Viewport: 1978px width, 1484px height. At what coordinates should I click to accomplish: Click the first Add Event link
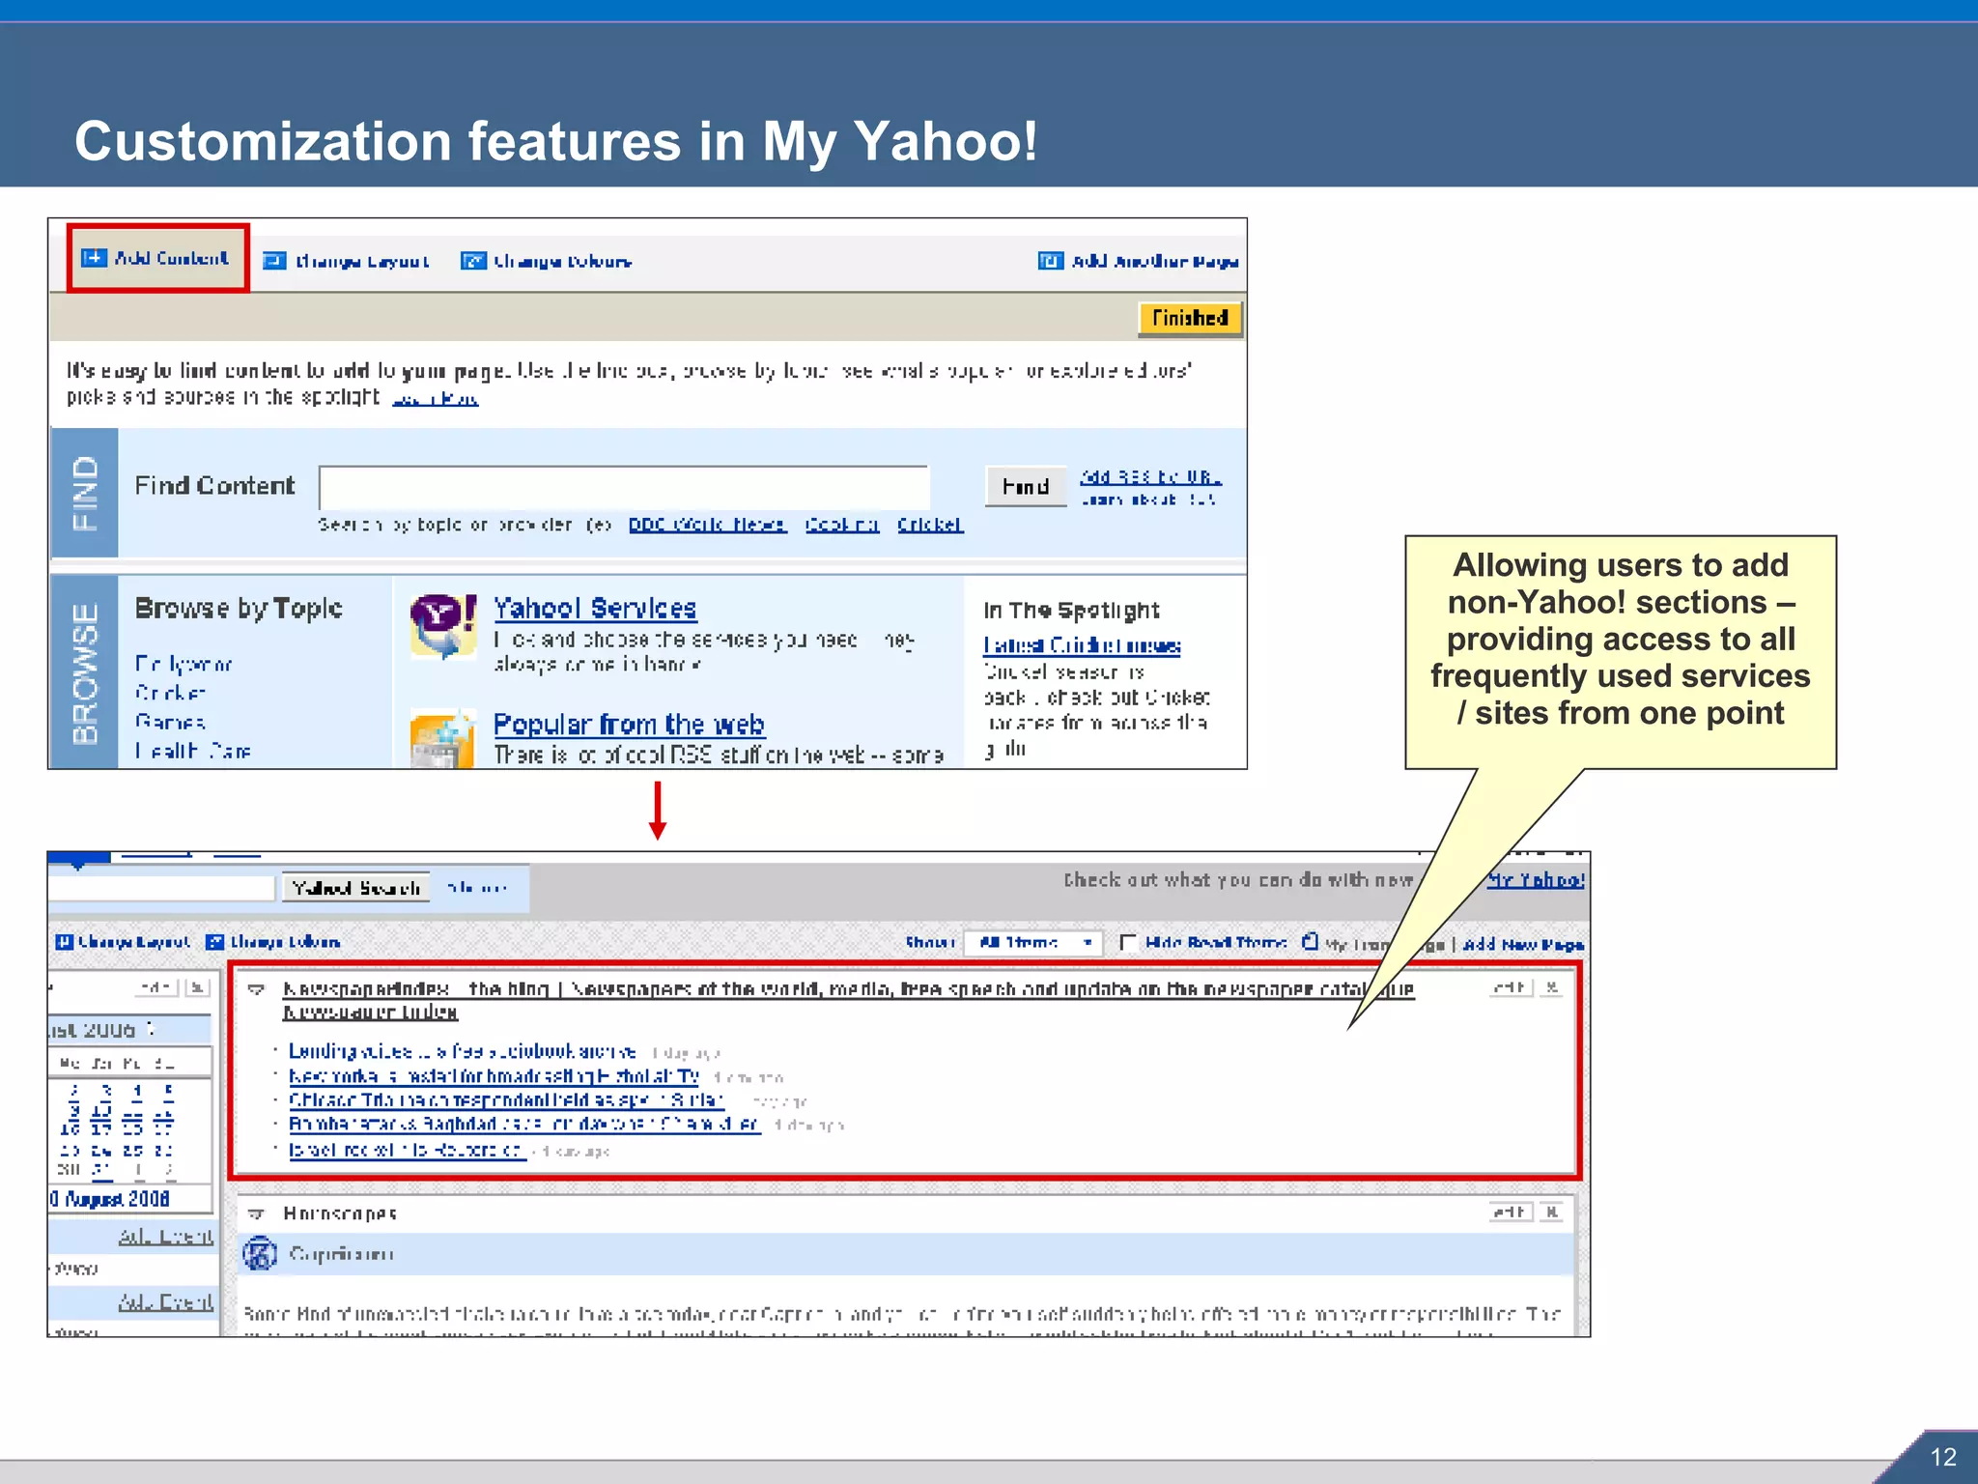pyautogui.click(x=165, y=1236)
